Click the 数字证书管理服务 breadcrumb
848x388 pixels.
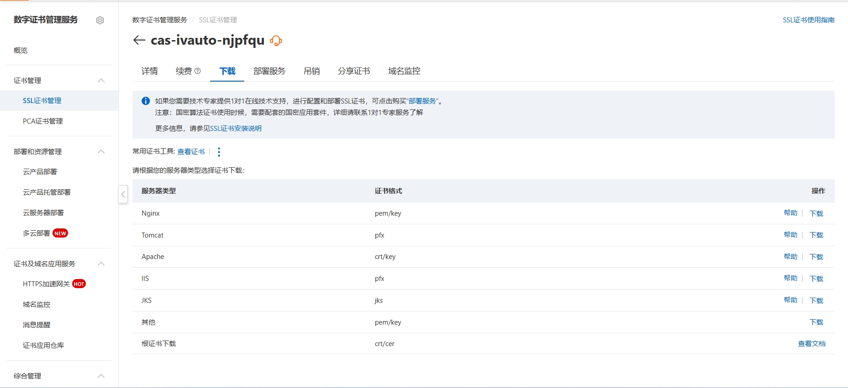click(160, 20)
